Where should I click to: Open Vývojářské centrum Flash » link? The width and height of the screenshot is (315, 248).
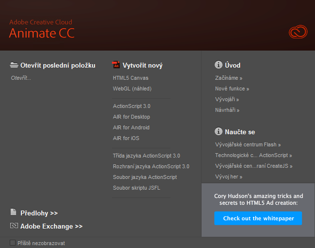(248, 144)
